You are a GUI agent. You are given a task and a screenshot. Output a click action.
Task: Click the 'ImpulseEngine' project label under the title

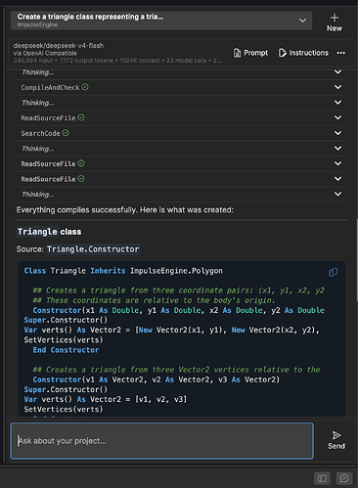coord(37,24)
